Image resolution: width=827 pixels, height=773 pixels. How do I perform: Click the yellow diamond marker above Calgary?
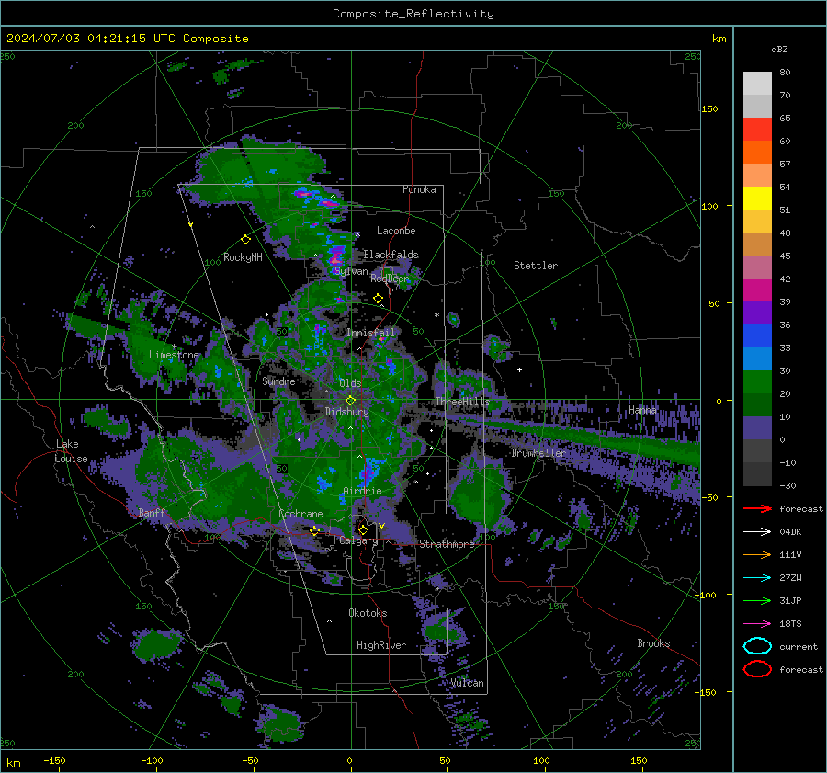tap(363, 529)
